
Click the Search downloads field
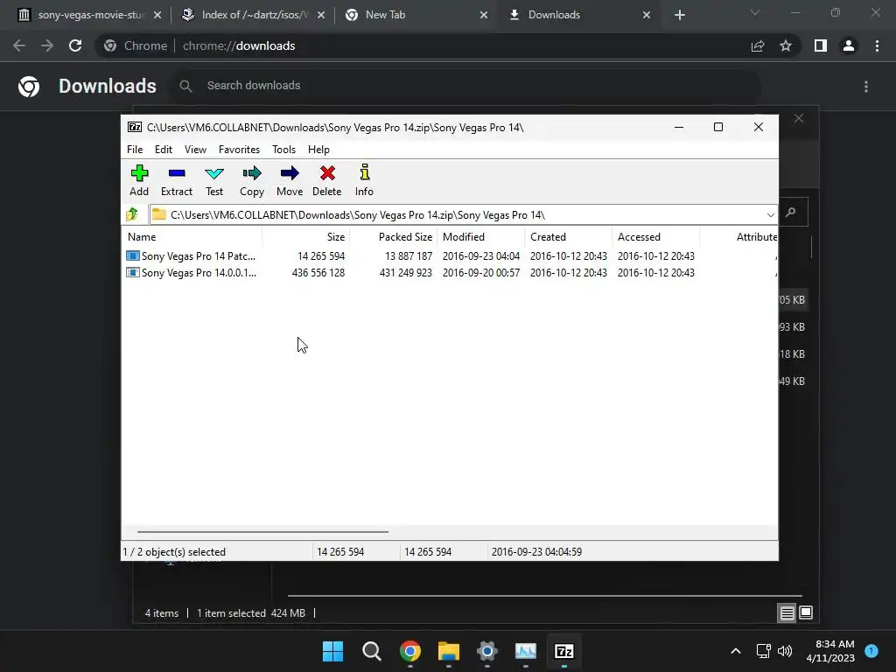click(x=465, y=86)
